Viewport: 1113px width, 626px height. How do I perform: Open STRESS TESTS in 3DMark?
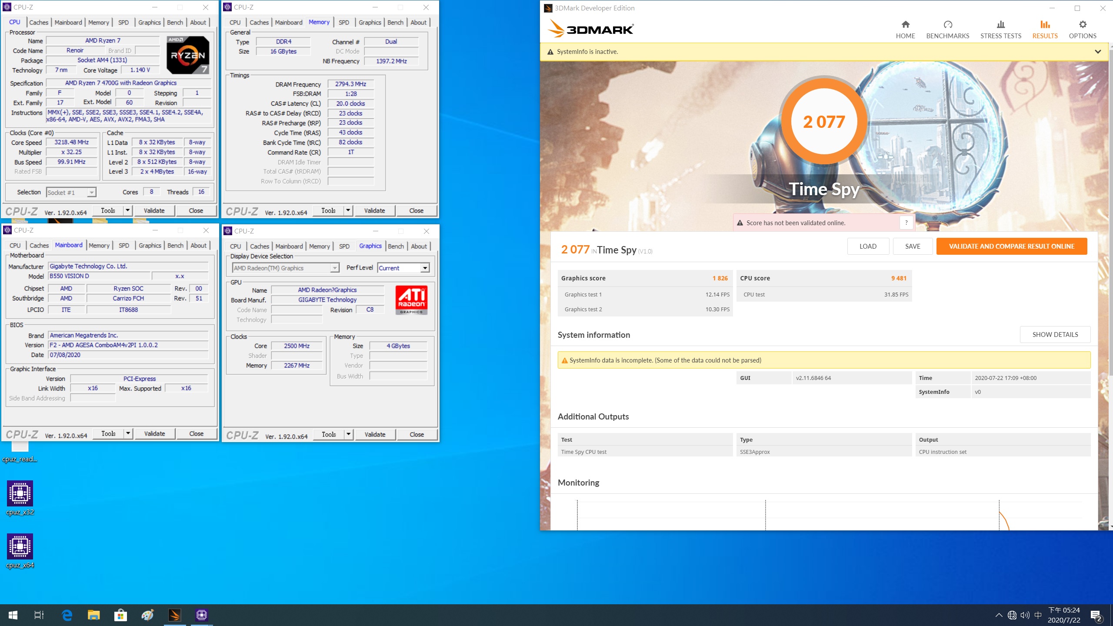tap(1000, 29)
